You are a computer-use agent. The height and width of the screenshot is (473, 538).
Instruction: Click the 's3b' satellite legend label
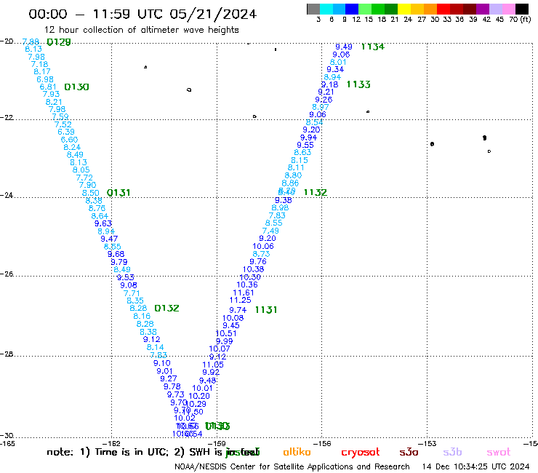(x=452, y=452)
